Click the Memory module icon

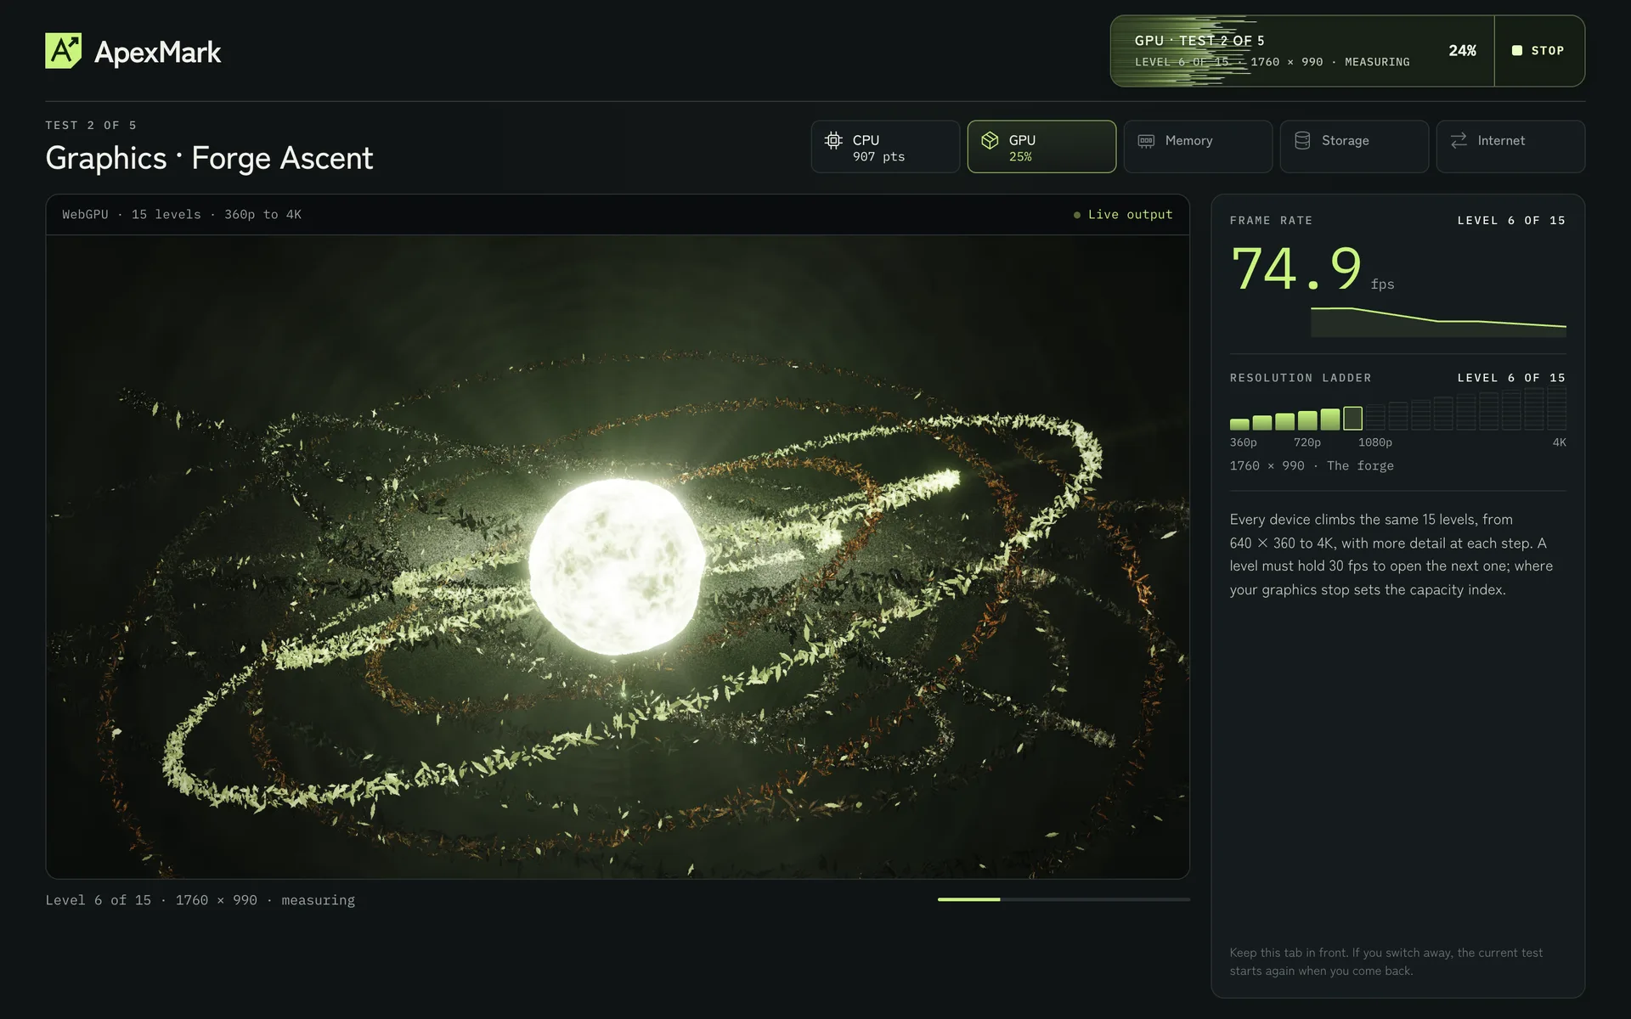tap(1146, 141)
